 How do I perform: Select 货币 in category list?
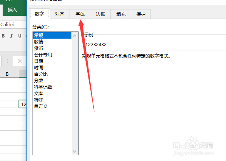(x=52, y=48)
